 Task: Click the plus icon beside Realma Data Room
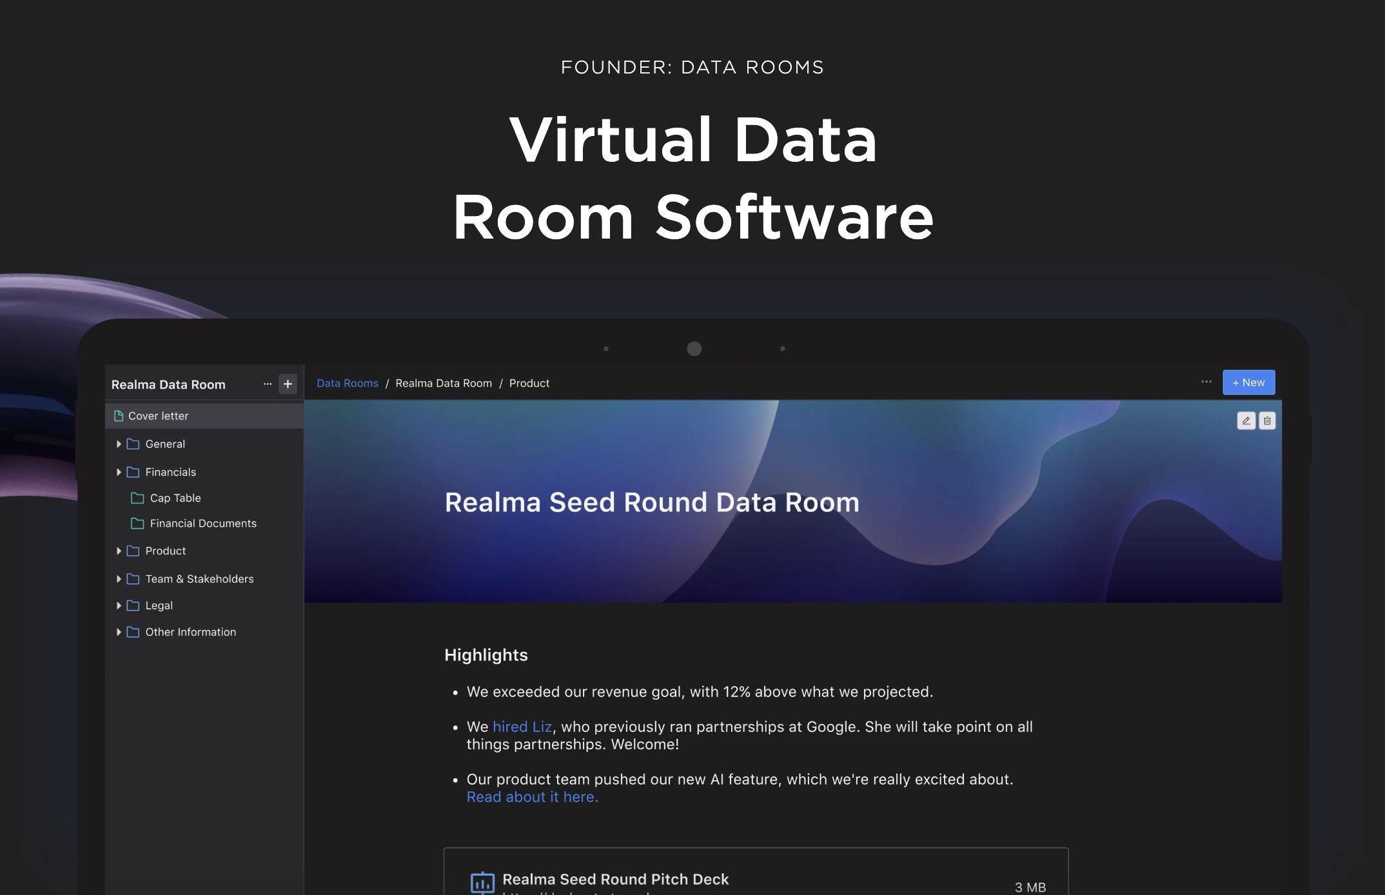[x=288, y=384]
